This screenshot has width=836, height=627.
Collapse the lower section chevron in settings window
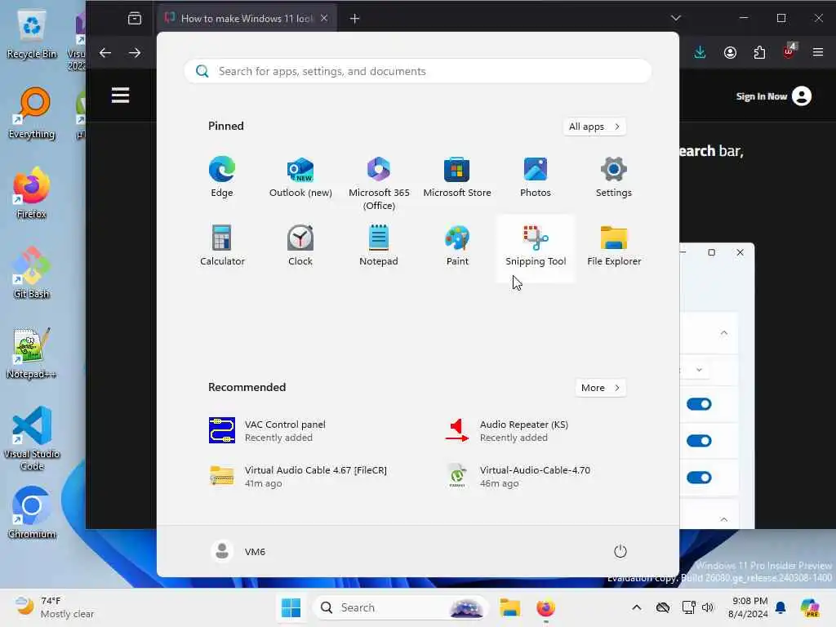[x=723, y=518]
